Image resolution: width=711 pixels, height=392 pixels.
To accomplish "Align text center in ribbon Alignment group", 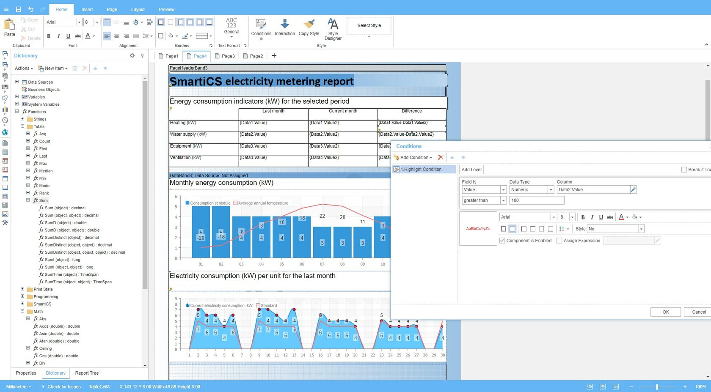I will coord(116,36).
